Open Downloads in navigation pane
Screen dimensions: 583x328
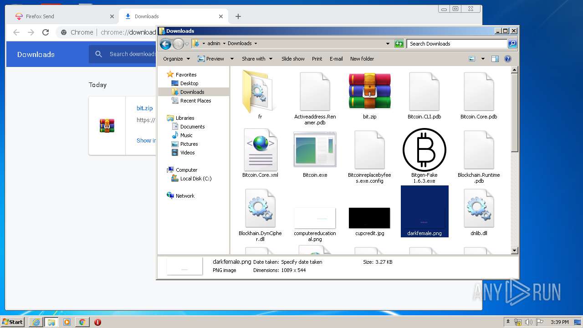[192, 92]
